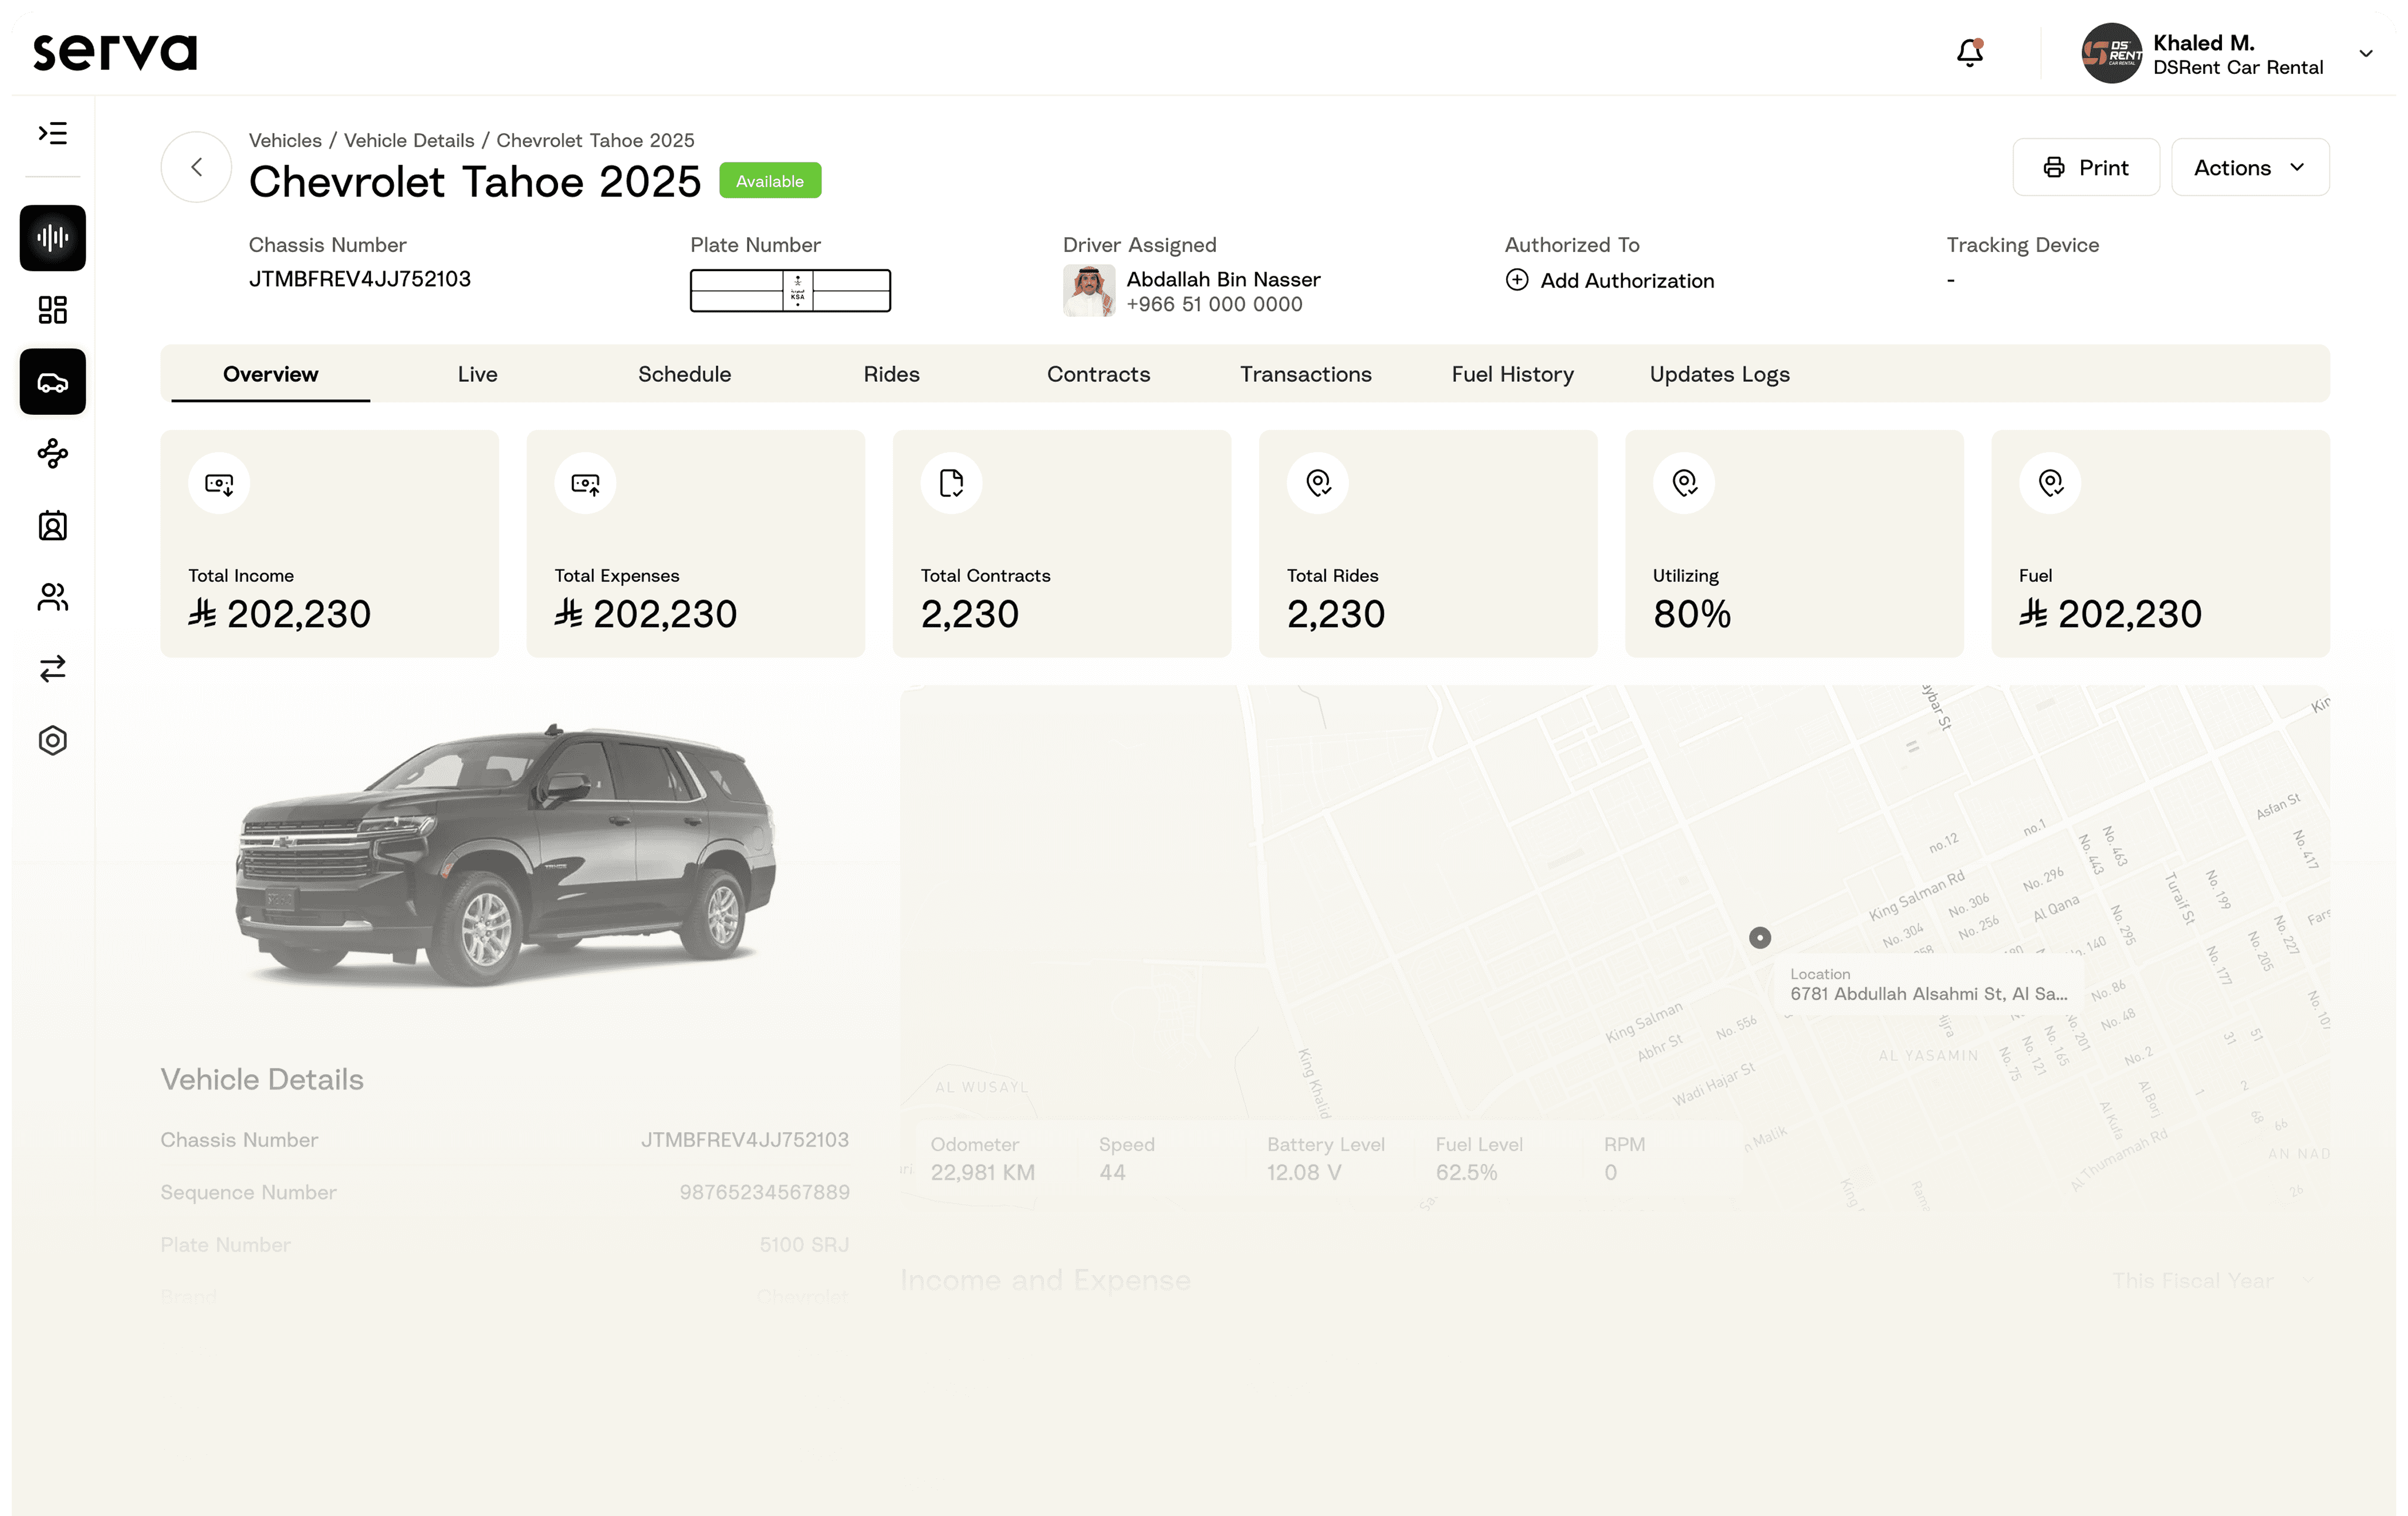This screenshot has height=1516, width=2408.
Task: Open the transfers arrows sidebar icon
Action: (52, 668)
